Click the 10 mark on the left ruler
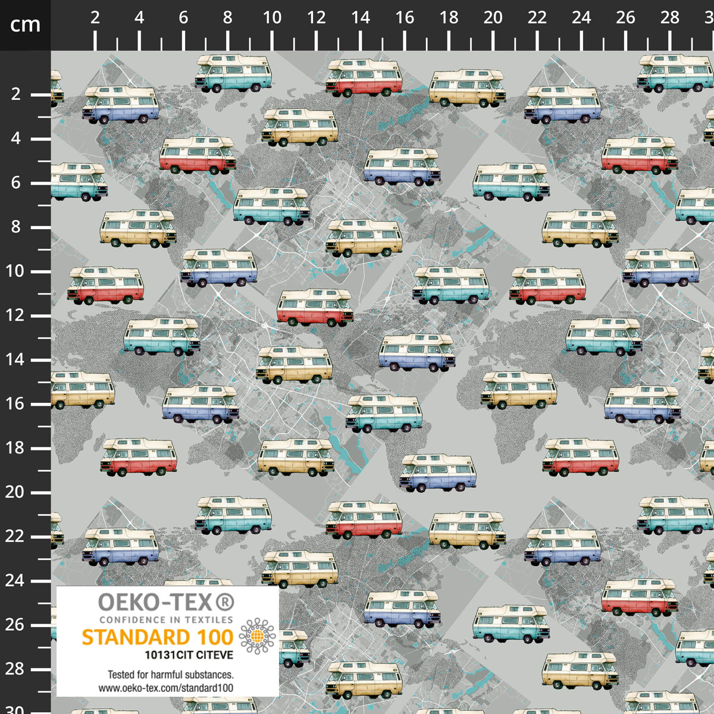Viewport: 714px width, 714px height. tap(15, 272)
